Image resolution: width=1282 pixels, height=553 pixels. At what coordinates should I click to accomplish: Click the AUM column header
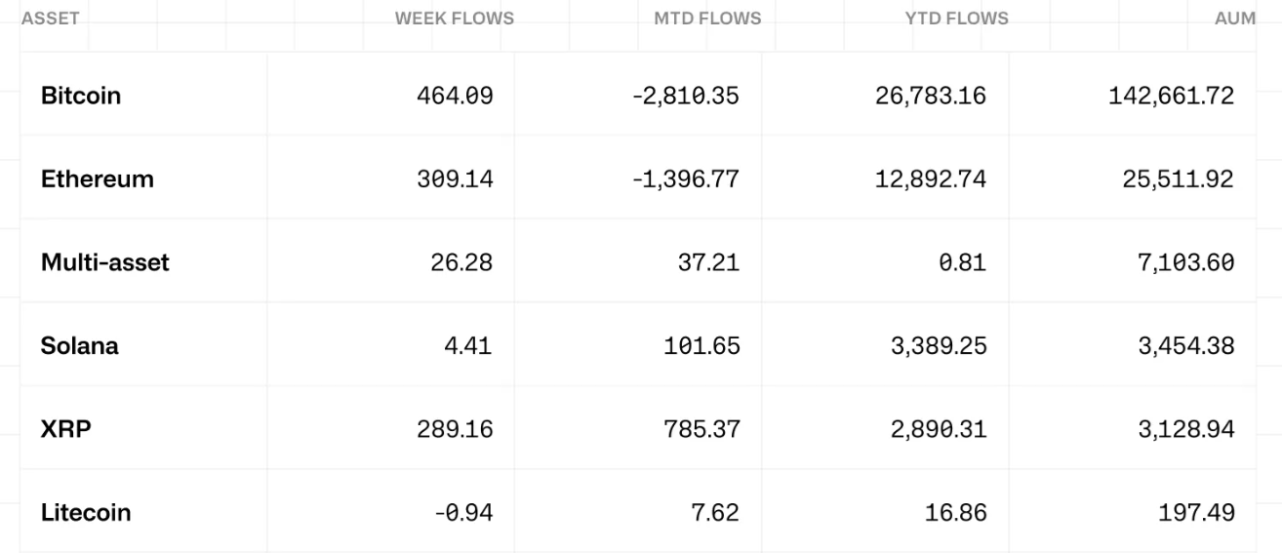1235,19
